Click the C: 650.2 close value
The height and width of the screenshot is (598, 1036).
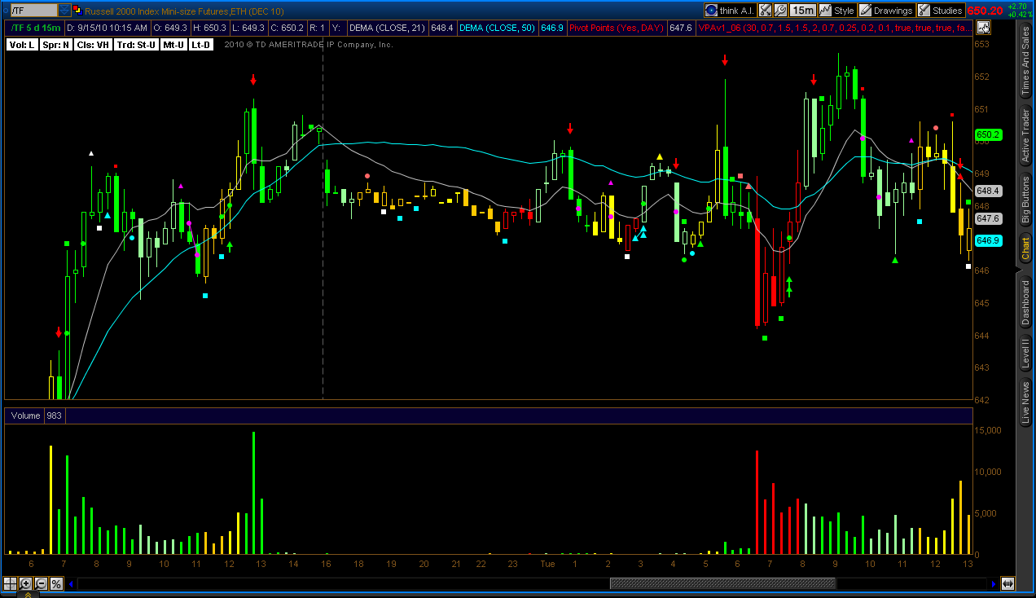286,28
